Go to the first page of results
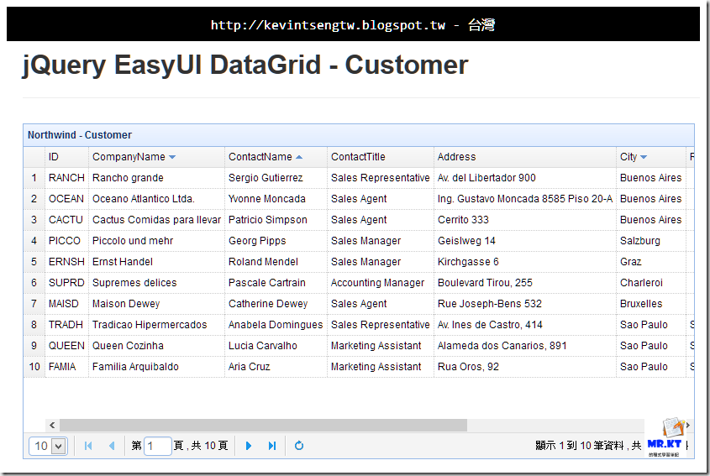The height and width of the screenshot is (476, 710). (x=88, y=446)
